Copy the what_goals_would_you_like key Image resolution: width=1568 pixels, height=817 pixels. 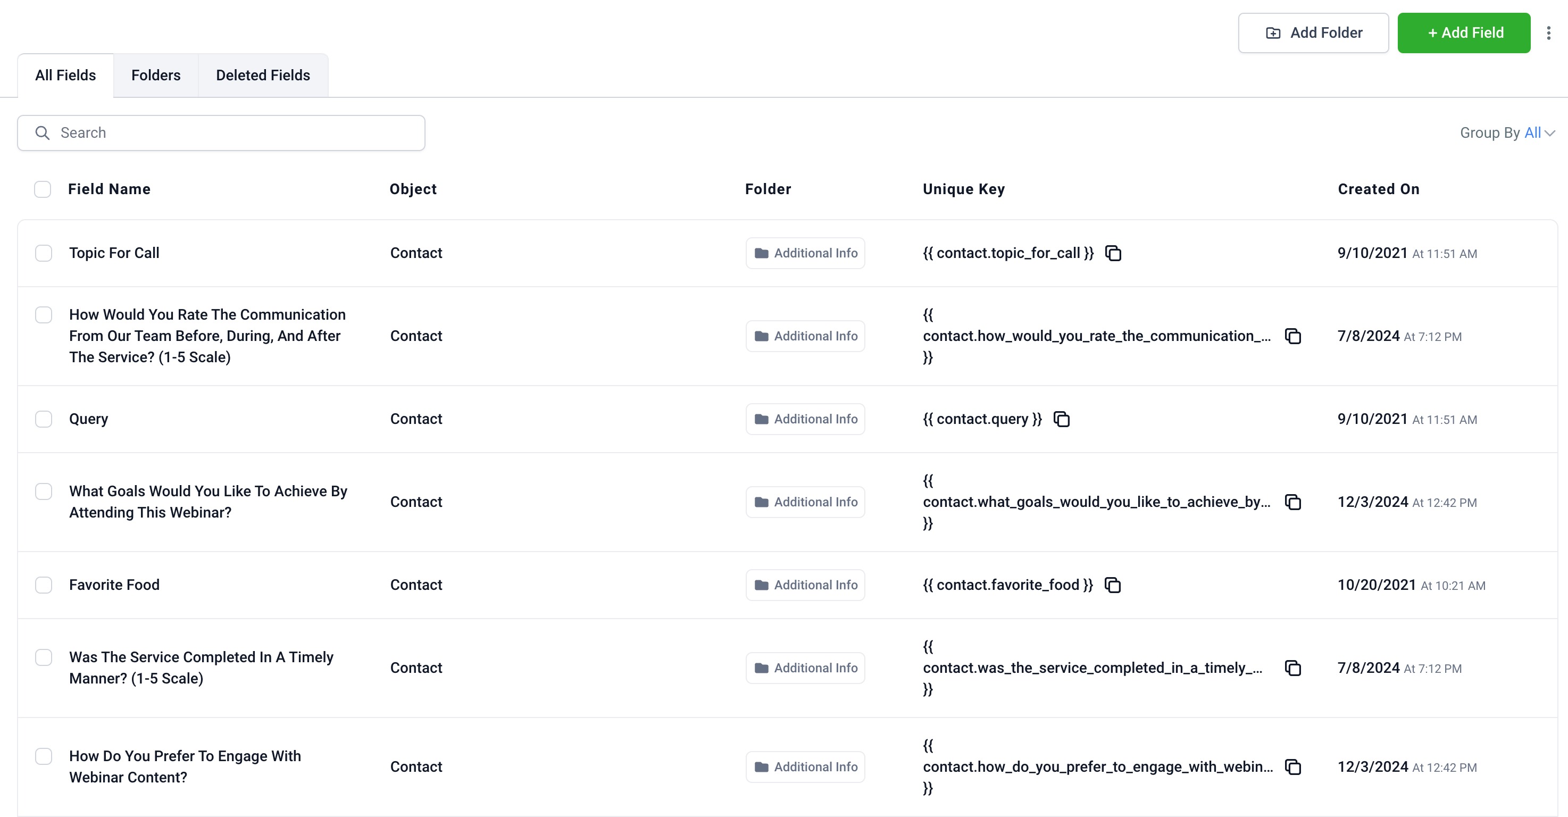coord(1292,502)
